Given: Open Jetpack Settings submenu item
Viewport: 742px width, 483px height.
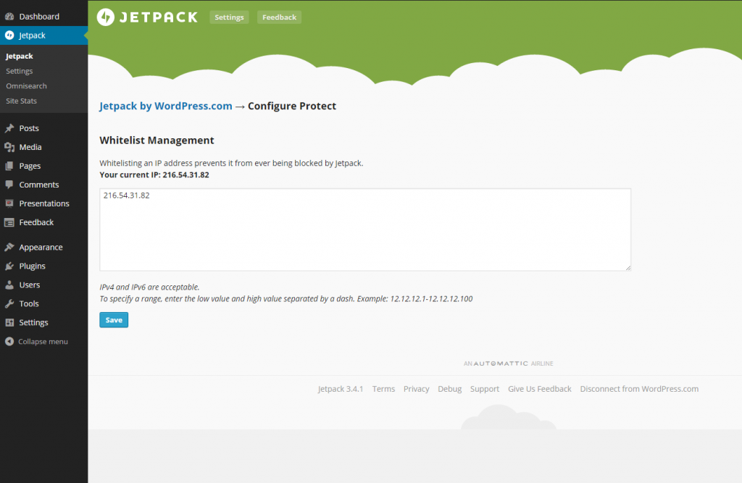Looking at the screenshot, I should tap(20, 71).
